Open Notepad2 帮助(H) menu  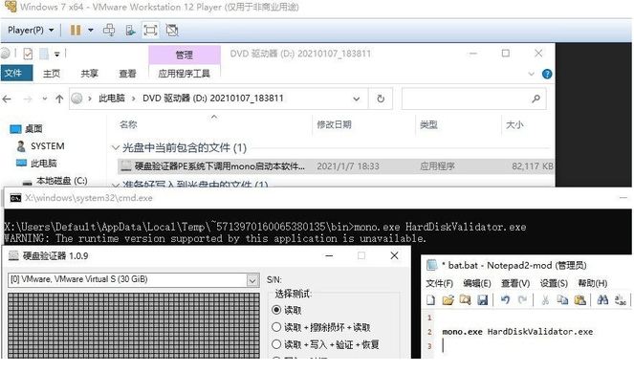tap(593, 283)
